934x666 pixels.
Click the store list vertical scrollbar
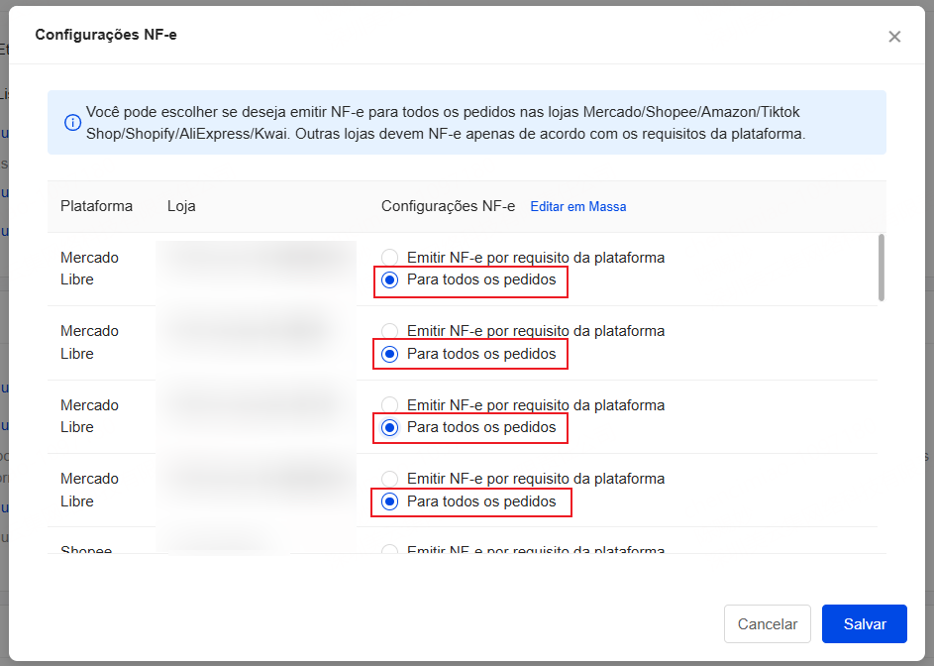click(x=881, y=268)
